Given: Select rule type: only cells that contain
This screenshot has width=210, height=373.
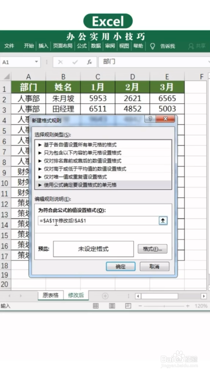Looking at the screenshot, I should [103, 153].
